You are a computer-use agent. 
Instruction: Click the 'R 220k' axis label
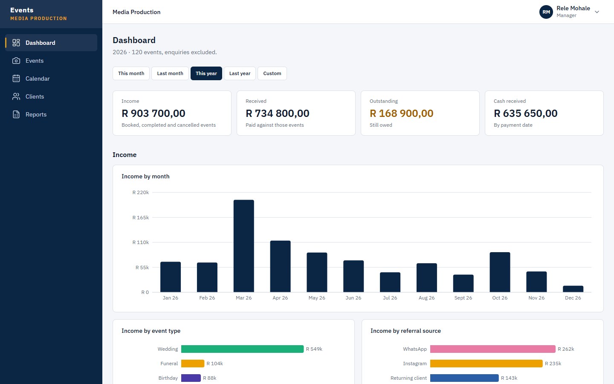pos(141,192)
